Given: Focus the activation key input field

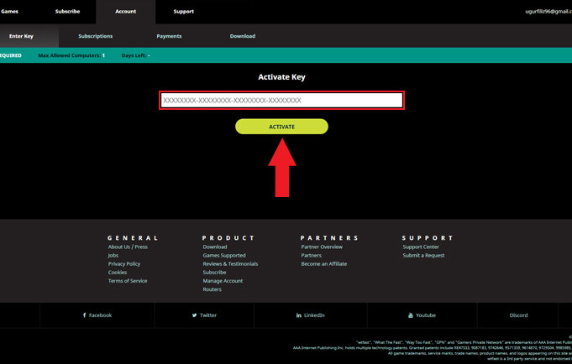Looking at the screenshot, I should coord(281,101).
